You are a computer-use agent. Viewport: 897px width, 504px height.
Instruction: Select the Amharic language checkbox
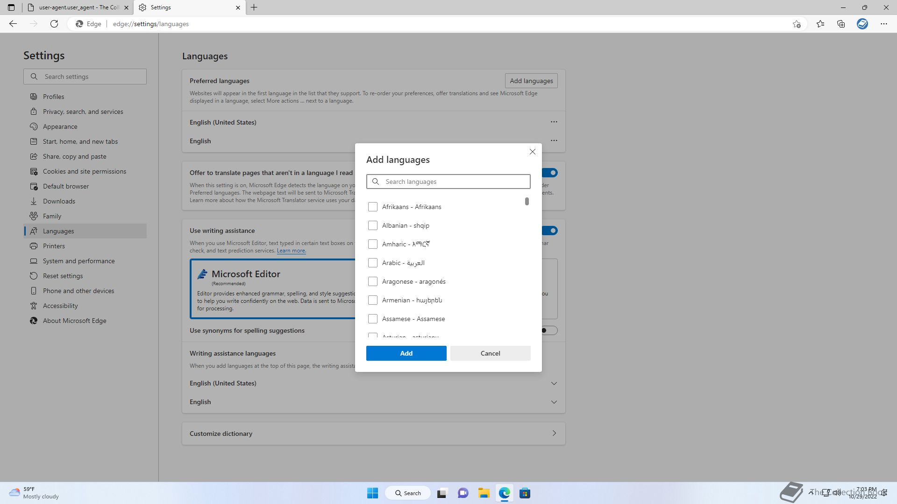coord(372,244)
